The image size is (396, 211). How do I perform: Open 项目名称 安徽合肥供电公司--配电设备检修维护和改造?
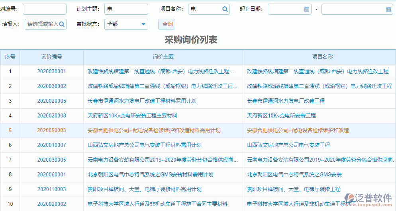point(298,131)
